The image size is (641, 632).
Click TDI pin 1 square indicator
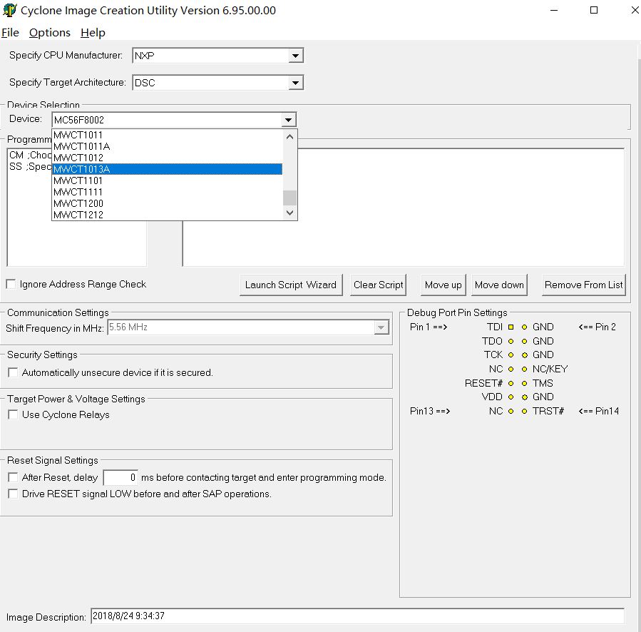511,327
